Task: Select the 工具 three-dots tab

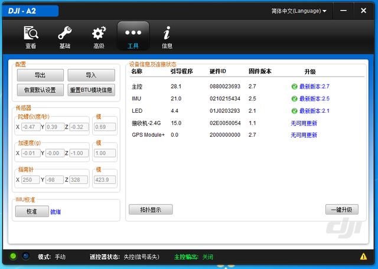Action: click(x=133, y=36)
